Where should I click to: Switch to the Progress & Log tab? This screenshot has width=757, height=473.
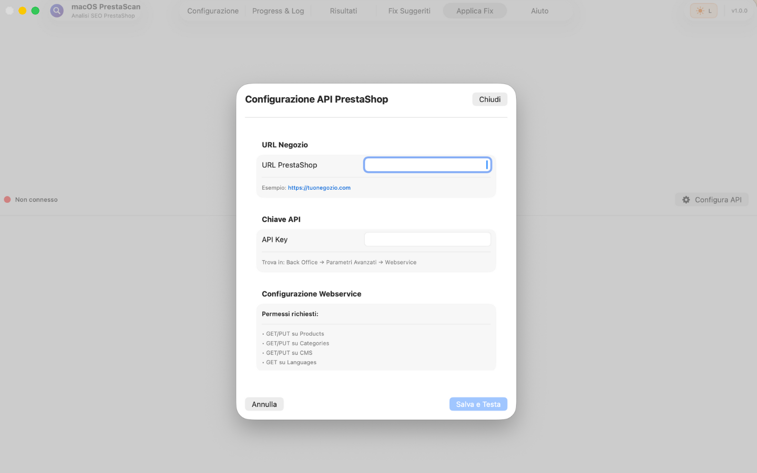pyautogui.click(x=278, y=11)
